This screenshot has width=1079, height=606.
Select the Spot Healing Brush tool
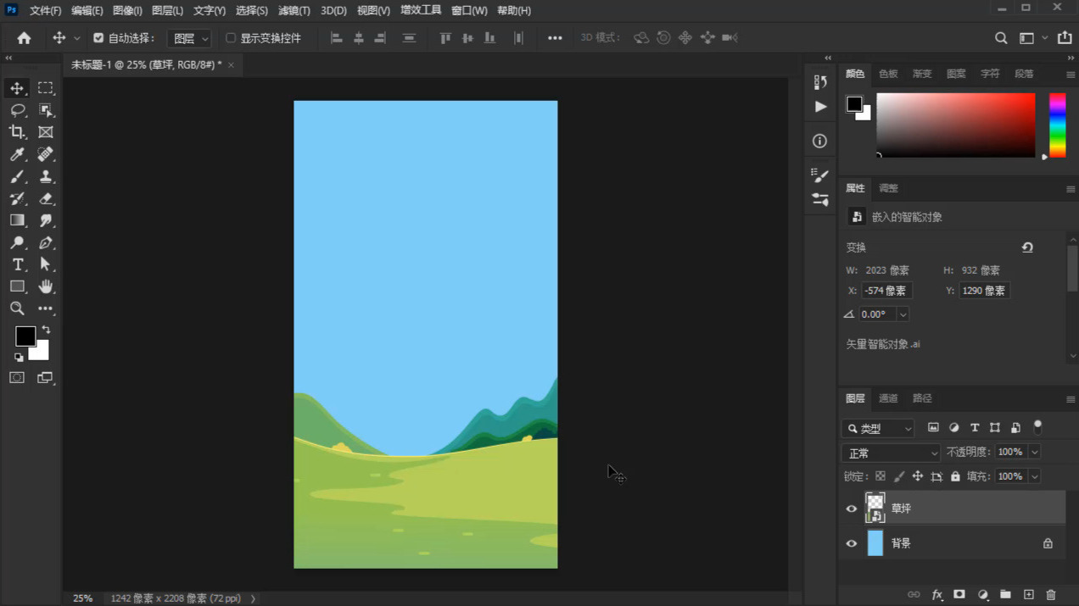[46, 154]
